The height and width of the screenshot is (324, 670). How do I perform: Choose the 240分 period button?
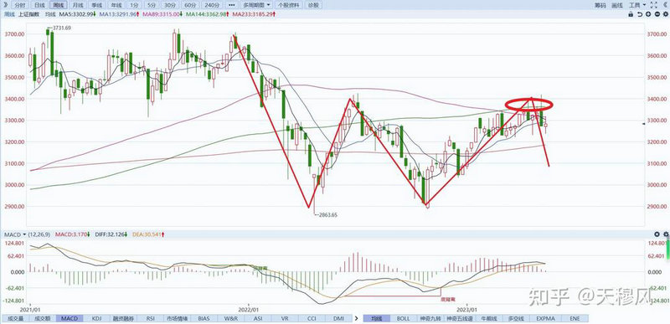212,5
